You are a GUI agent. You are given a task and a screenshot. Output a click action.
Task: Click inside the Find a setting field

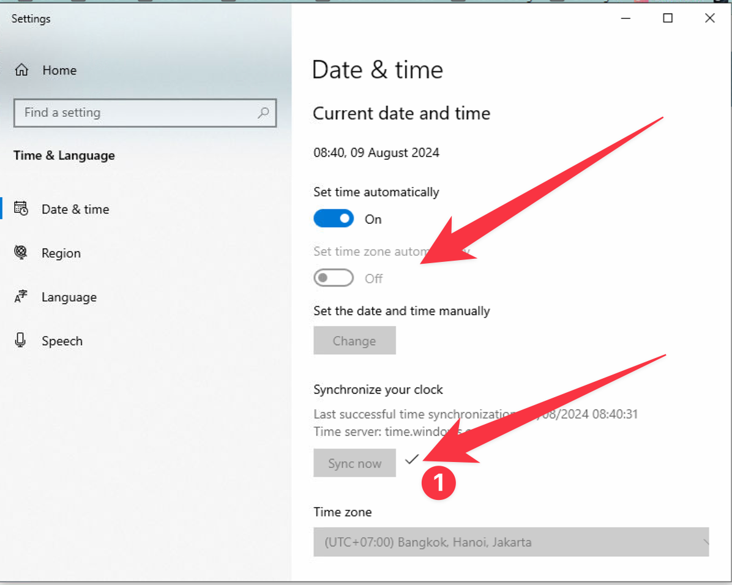[122, 113]
